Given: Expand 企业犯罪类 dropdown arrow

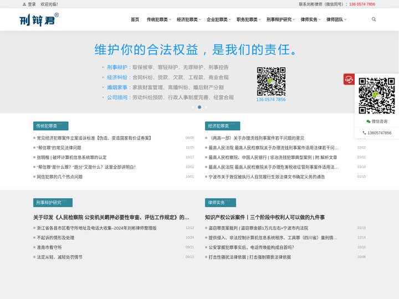Looking at the screenshot, I should pyautogui.click(x=230, y=19).
